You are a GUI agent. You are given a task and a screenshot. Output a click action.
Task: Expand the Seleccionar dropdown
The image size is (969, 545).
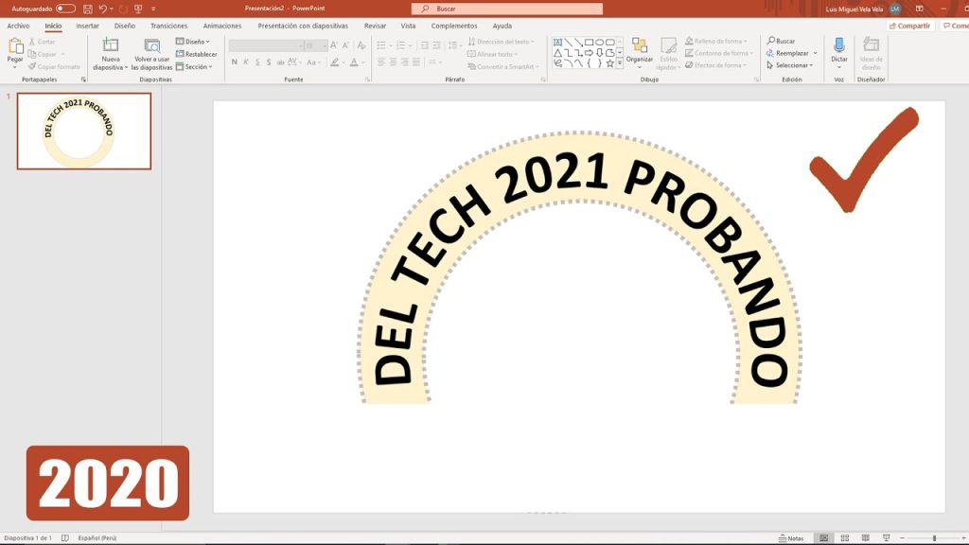pyautogui.click(x=790, y=65)
